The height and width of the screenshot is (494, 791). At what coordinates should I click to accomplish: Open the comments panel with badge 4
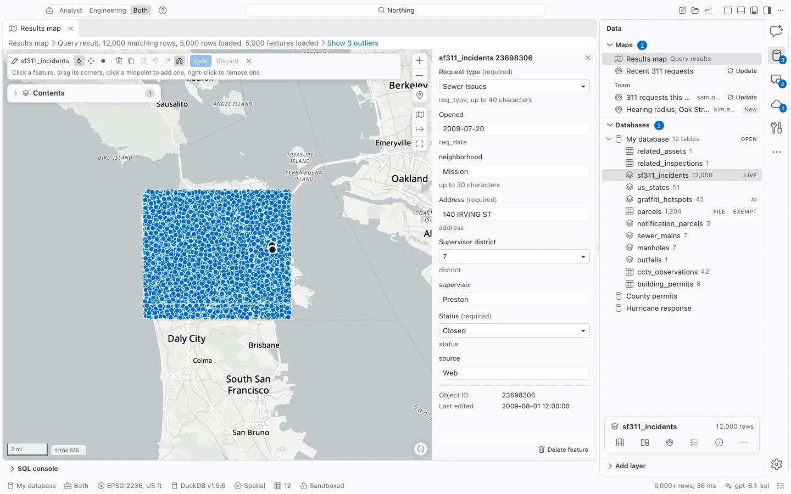click(776, 80)
